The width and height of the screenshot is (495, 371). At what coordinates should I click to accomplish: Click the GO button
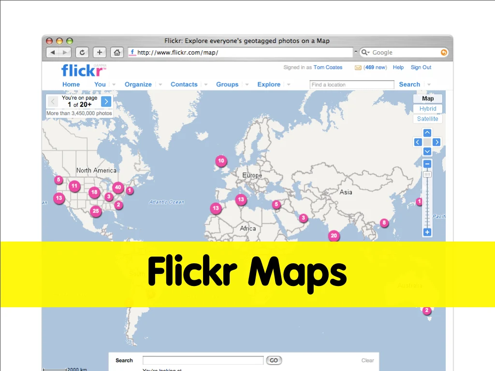(274, 360)
